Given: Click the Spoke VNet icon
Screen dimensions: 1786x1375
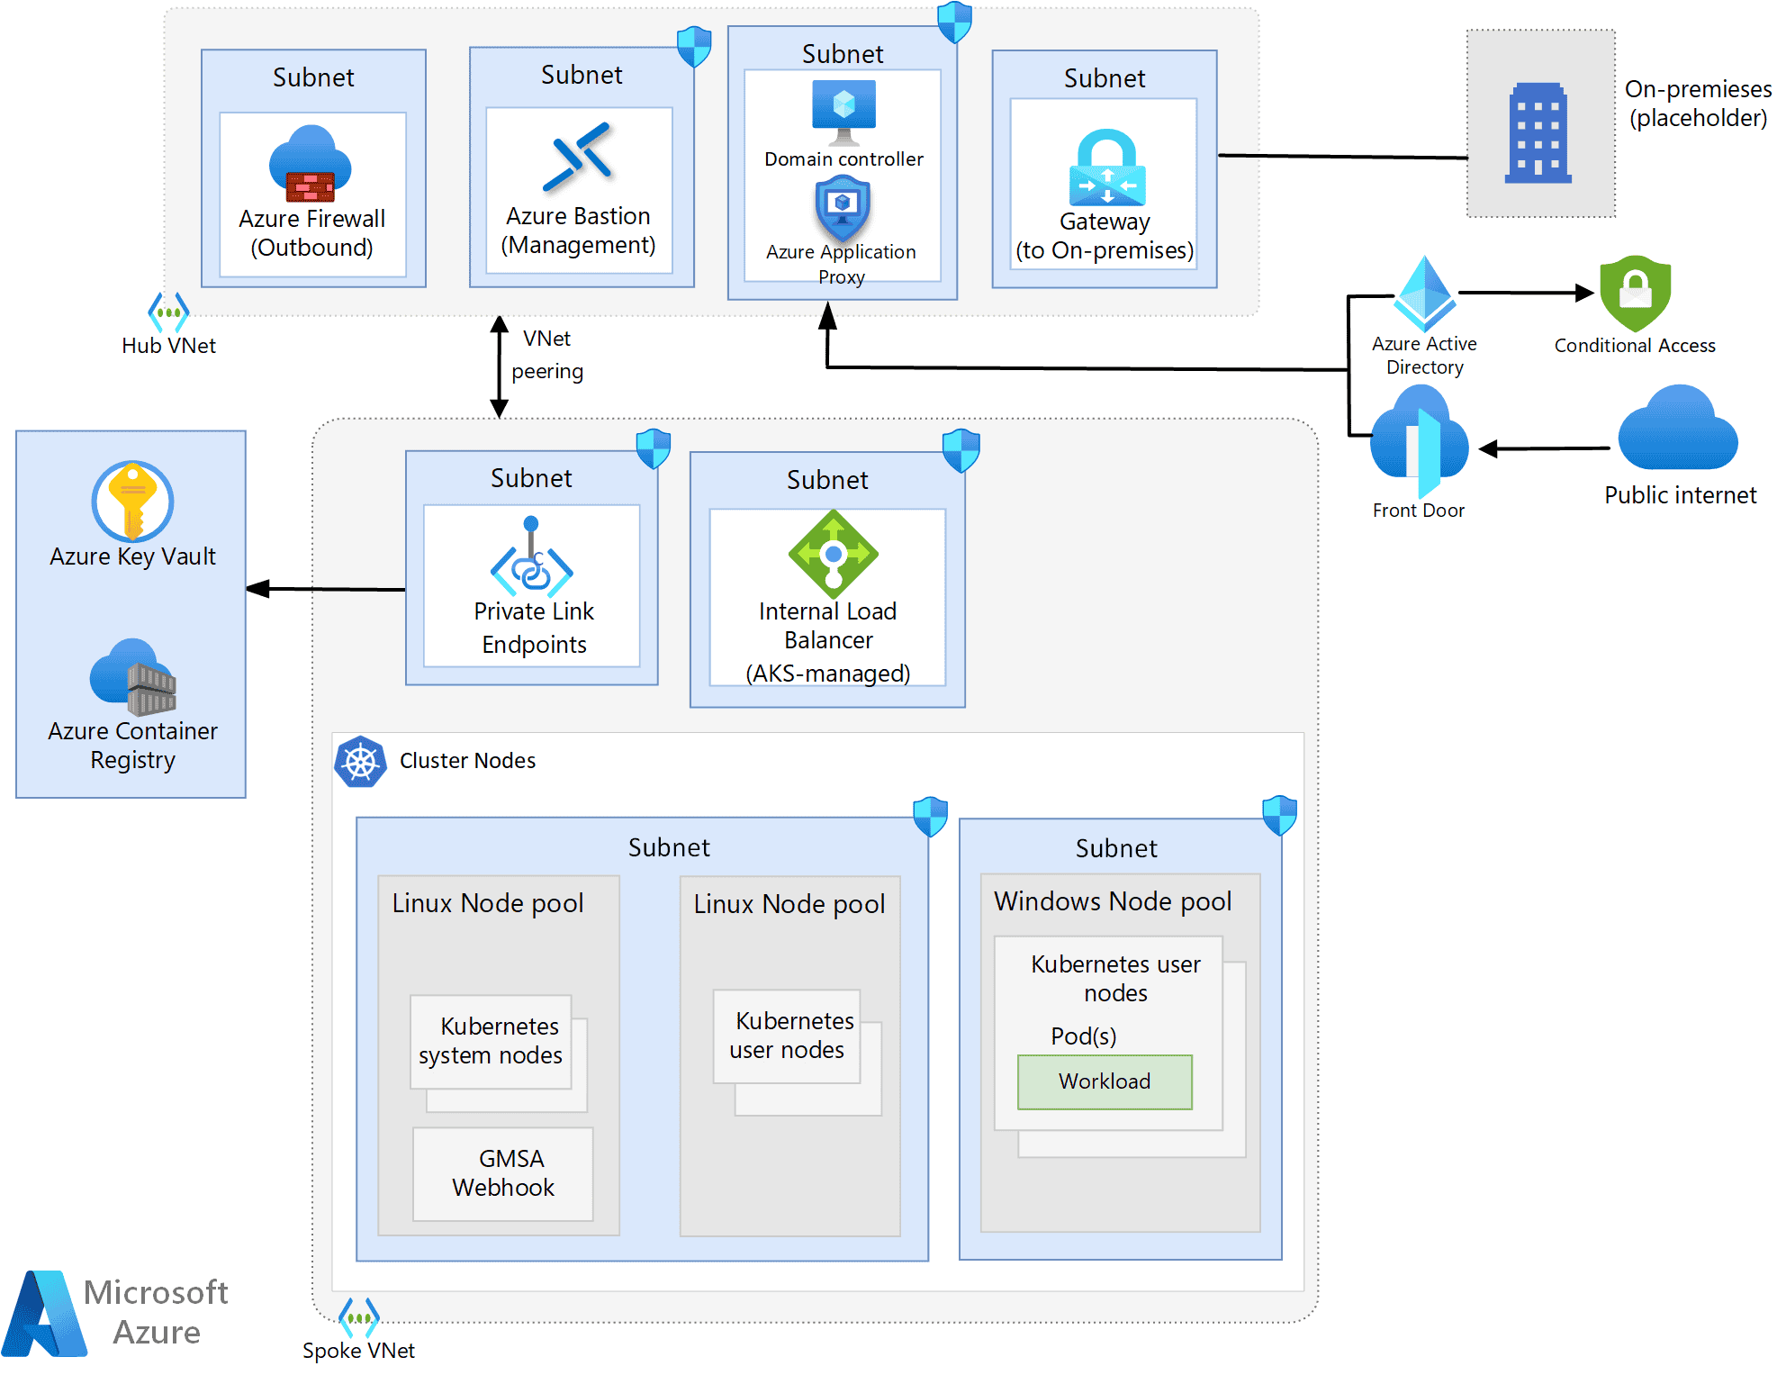Looking at the screenshot, I should [359, 1318].
